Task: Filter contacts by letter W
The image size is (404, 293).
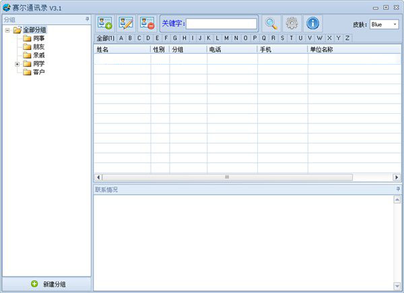Action: tap(319, 38)
